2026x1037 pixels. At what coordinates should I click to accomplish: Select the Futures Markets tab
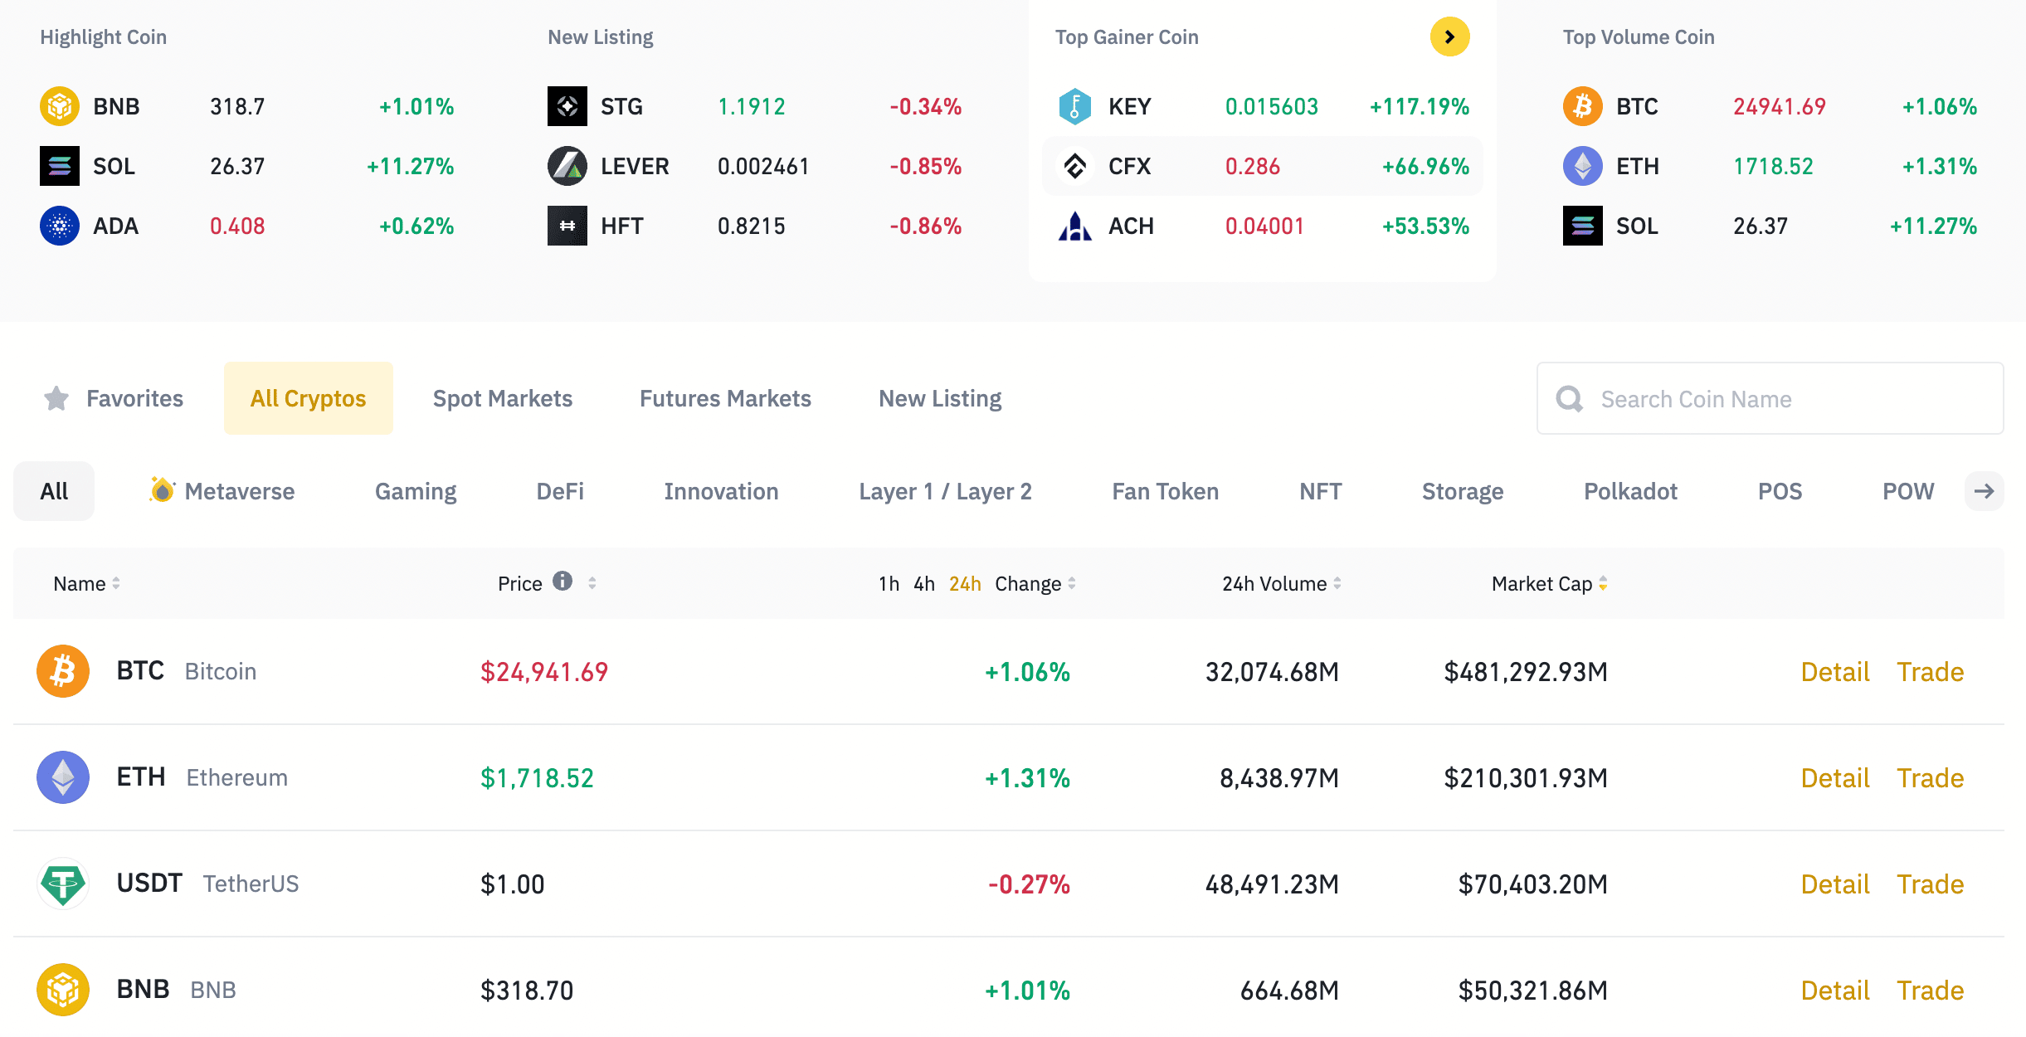[x=725, y=398]
